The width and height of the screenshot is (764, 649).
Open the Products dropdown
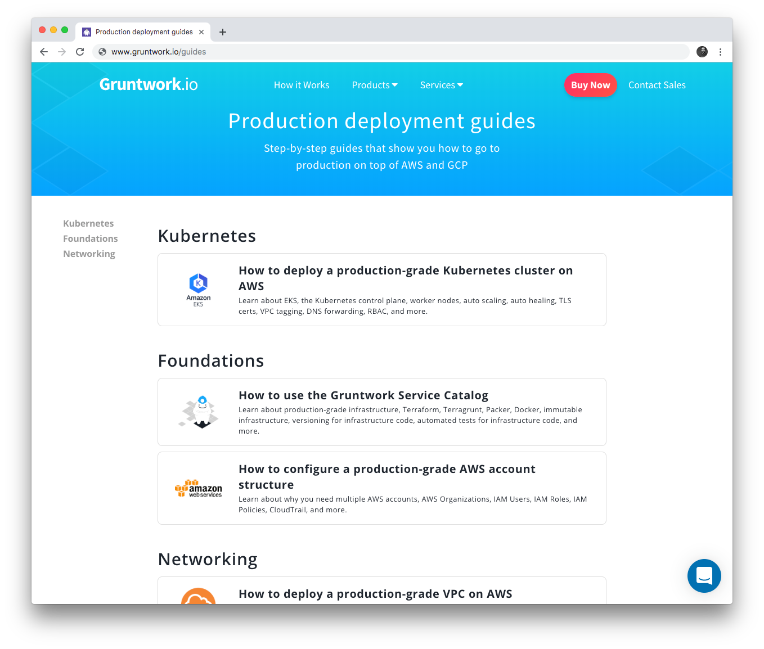click(374, 85)
